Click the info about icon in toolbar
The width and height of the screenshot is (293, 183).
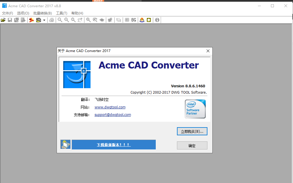(x=157, y=20)
